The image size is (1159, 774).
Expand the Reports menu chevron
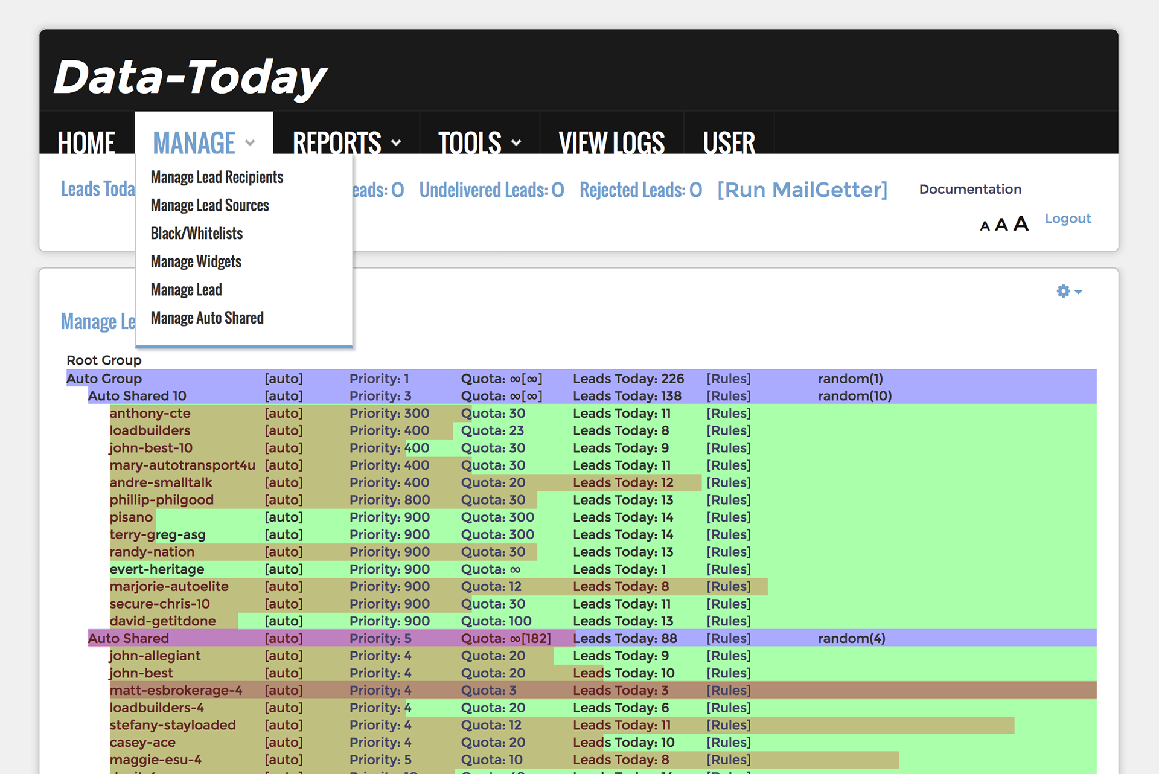[396, 143]
